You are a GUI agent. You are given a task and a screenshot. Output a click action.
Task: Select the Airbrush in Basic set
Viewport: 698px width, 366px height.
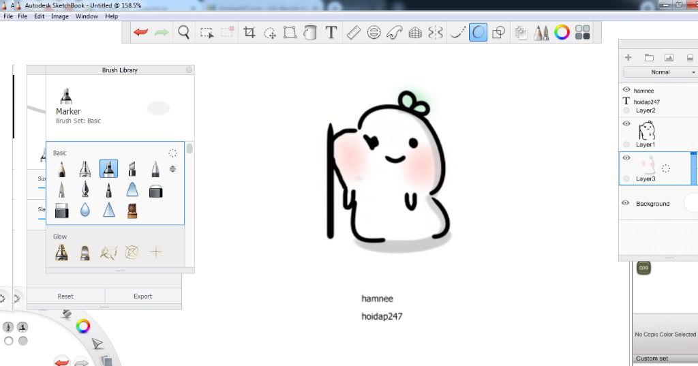[x=85, y=169]
